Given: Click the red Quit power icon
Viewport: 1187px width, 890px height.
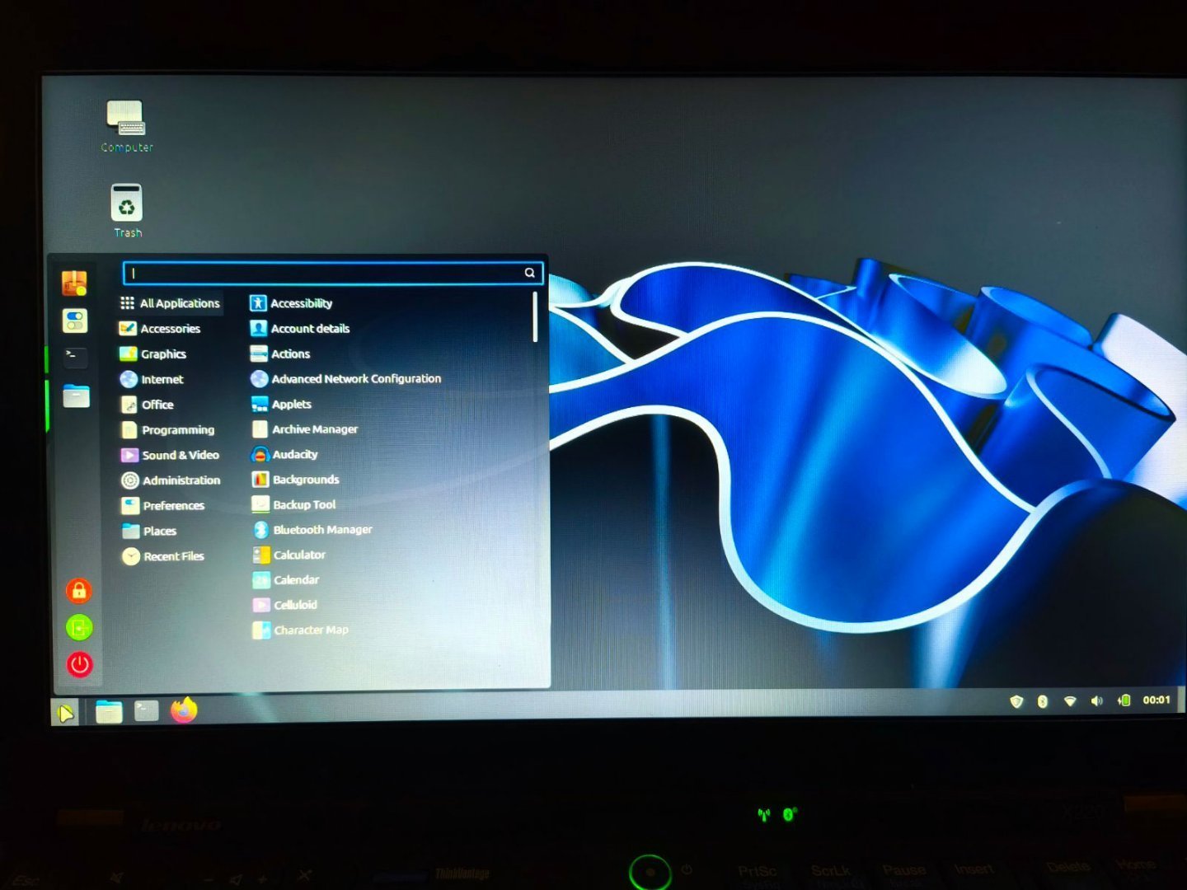Looking at the screenshot, I should [x=80, y=664].
